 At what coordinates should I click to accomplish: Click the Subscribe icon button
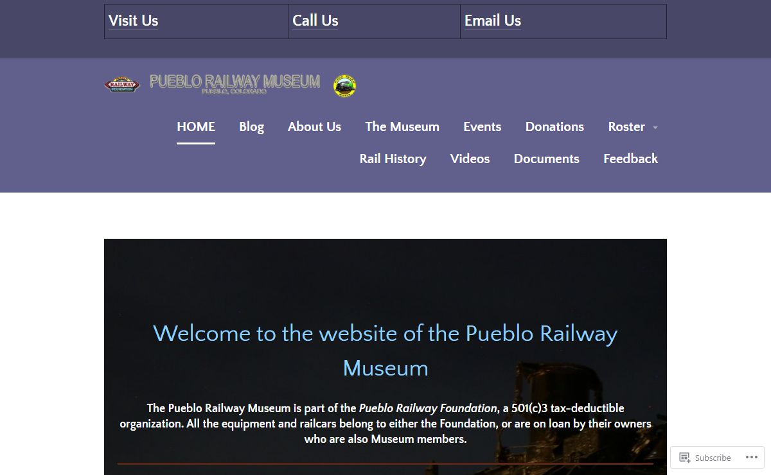coord(705,458)
